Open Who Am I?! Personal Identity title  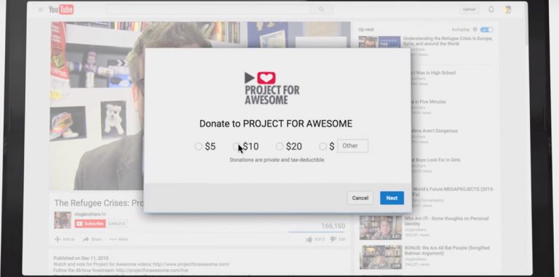446,221
